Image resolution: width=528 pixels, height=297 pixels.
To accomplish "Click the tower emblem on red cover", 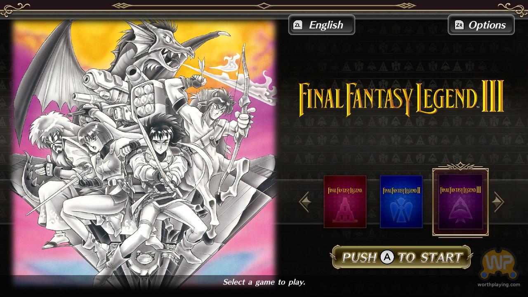I will pos(345,210).
